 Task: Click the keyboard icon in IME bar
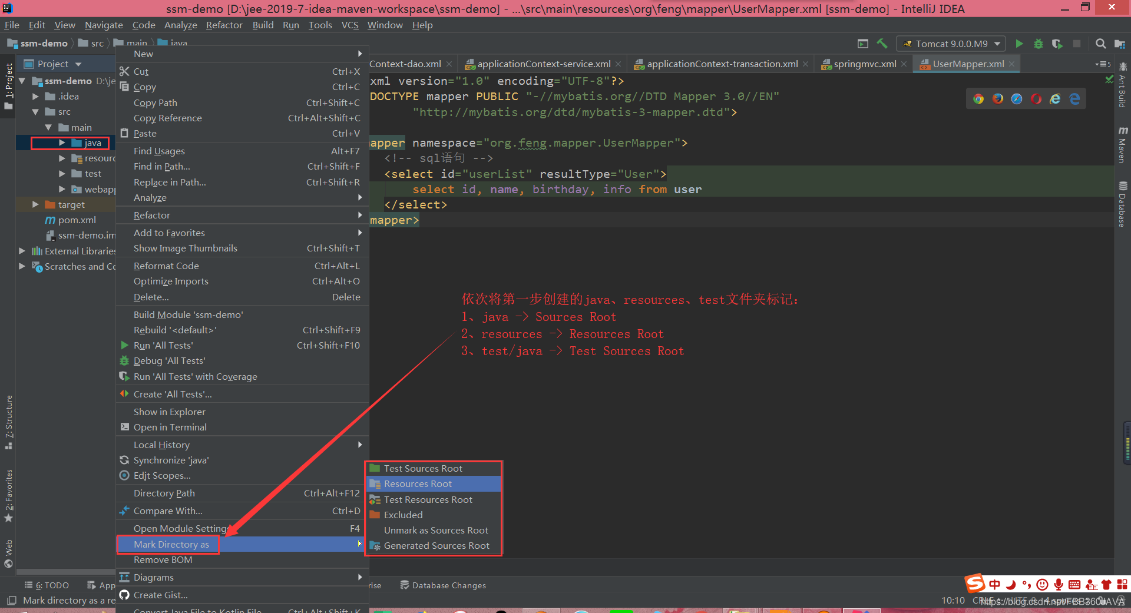[x=1074, y=584]
